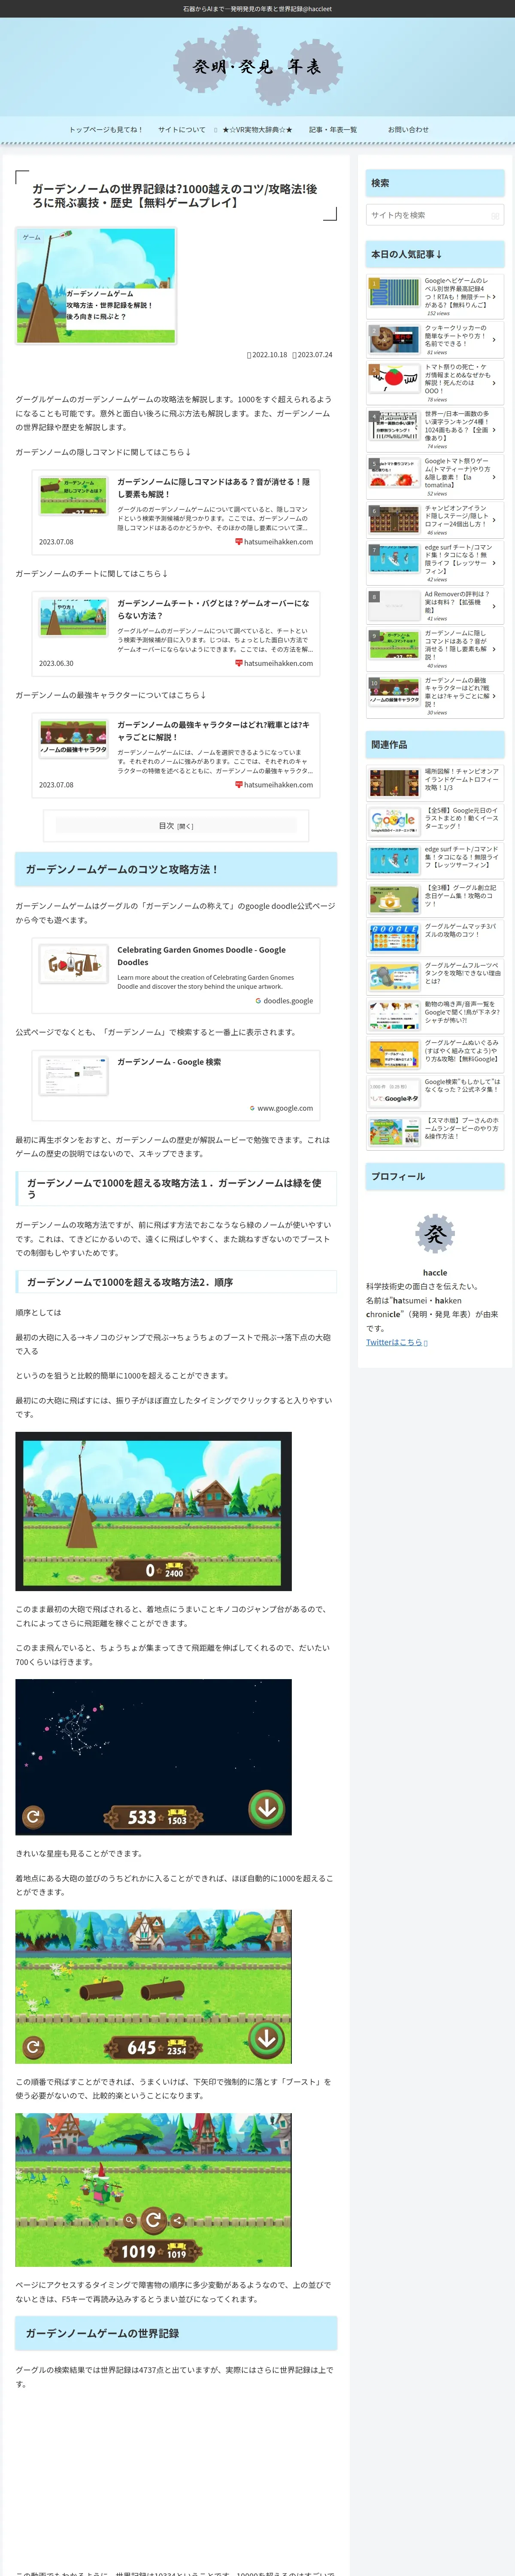
Task: Open the チャンピオンアイランド隠しステージ popular article
Action: tap(435, 520)
